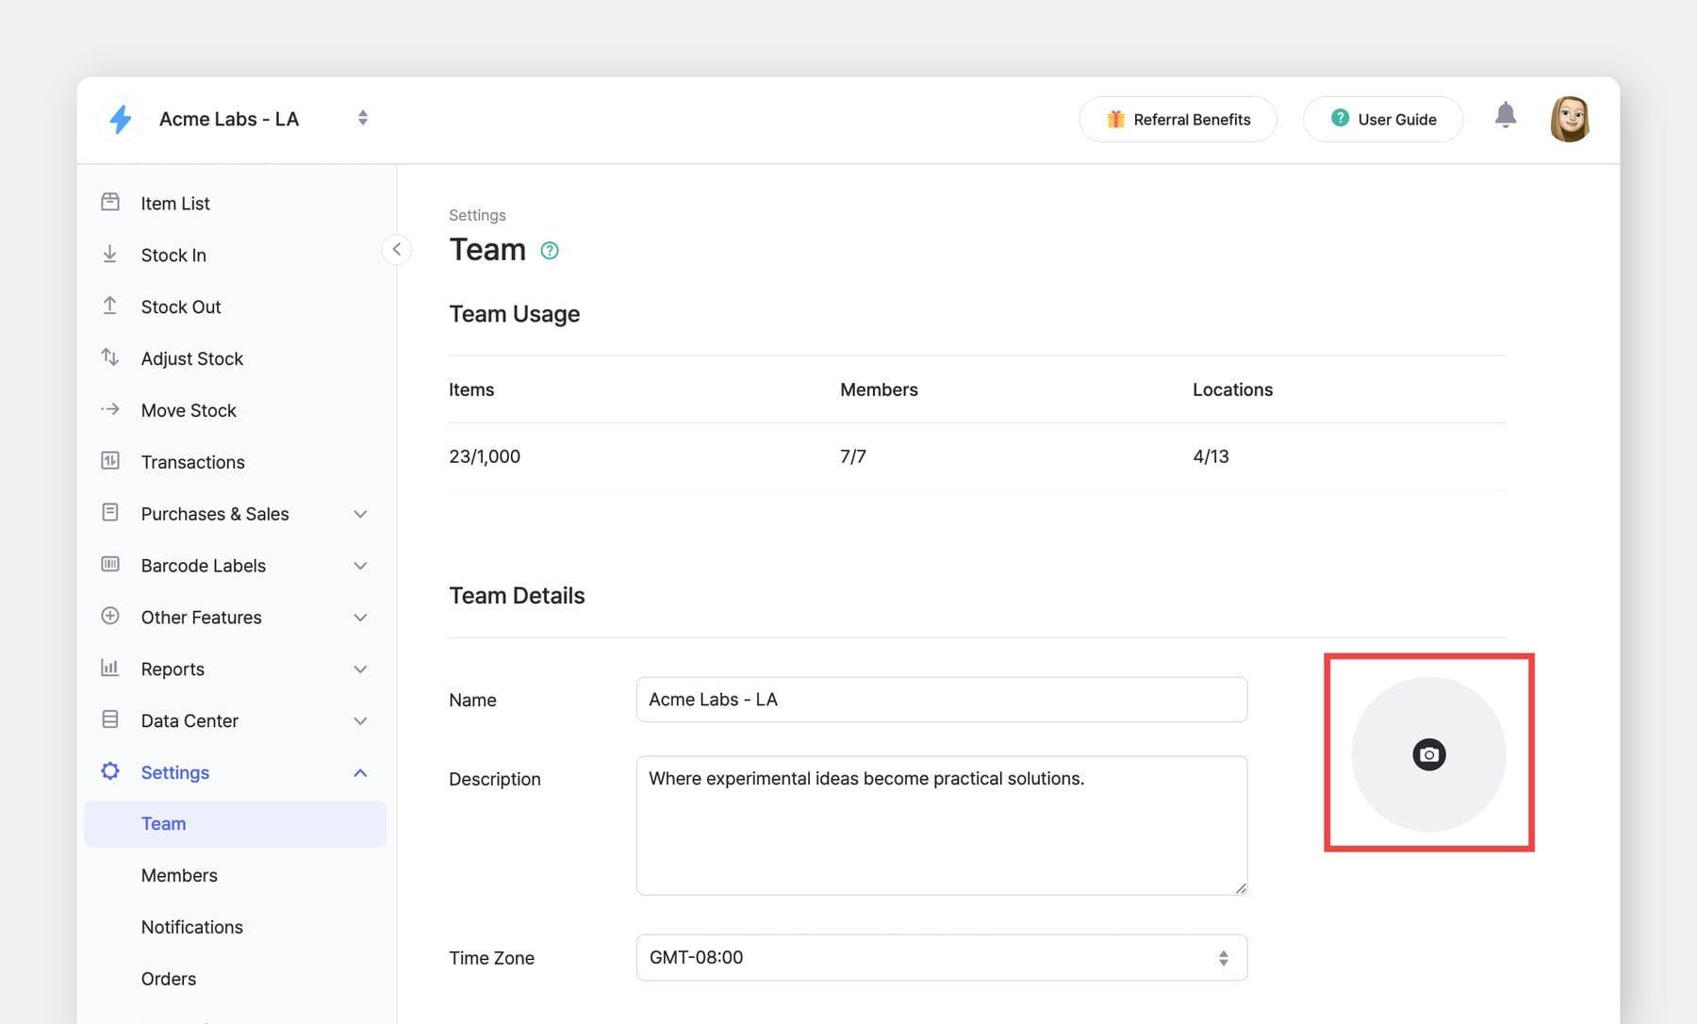Open the User Guide

coord(1382,119)
